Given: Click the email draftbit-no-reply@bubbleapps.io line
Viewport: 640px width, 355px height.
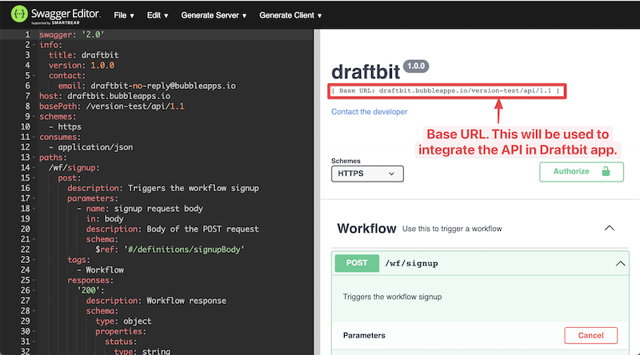Looking at the screenshot, I should pos(147,86).
